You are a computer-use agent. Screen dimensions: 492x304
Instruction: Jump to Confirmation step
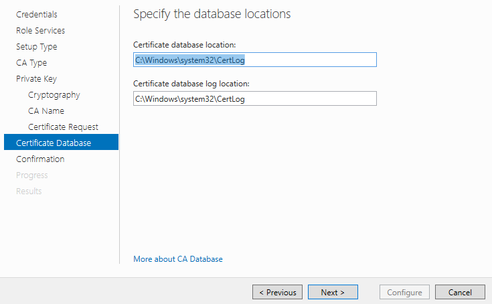point(40,159)
